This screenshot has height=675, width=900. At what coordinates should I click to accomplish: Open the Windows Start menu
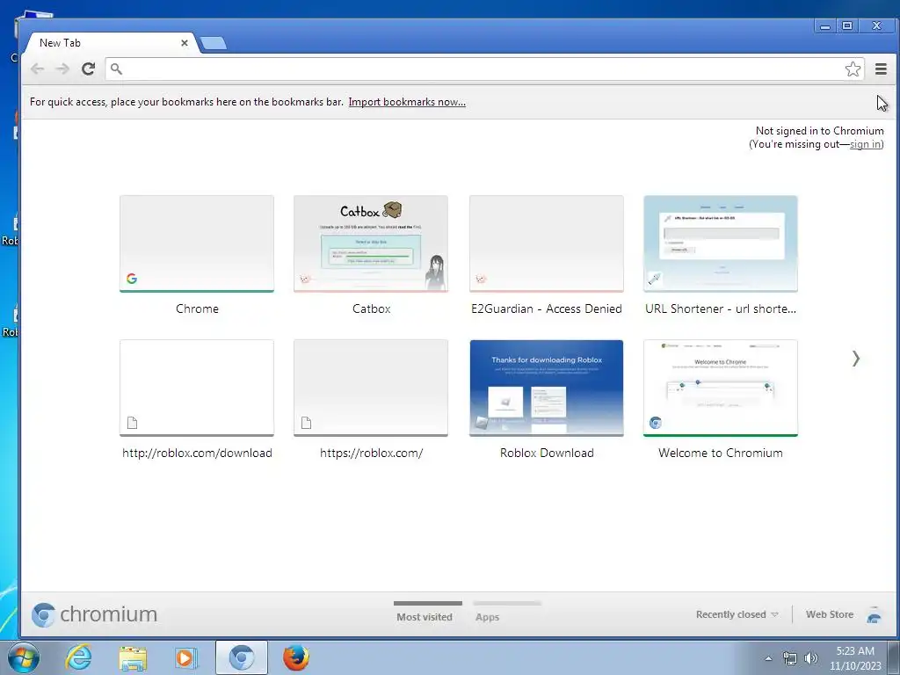(x=22, y=657)
